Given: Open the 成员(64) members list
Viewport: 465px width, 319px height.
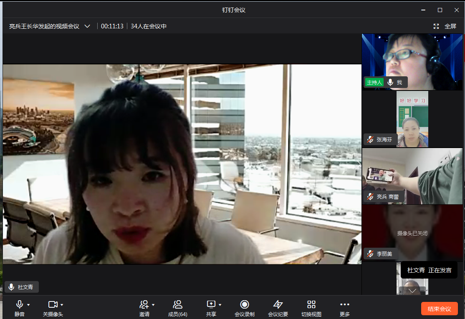Looking at the screenshot, I should 177,308.
